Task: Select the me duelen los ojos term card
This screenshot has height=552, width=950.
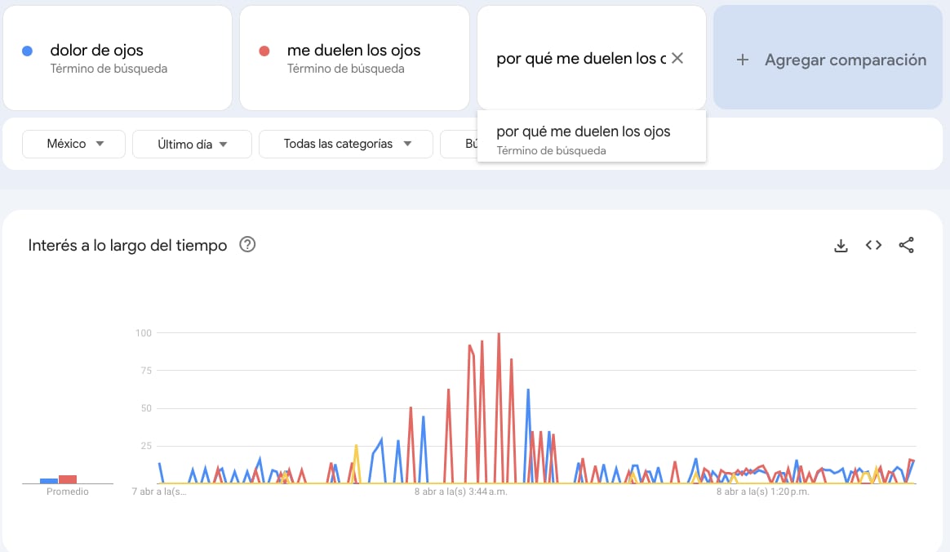Action: 353,57
